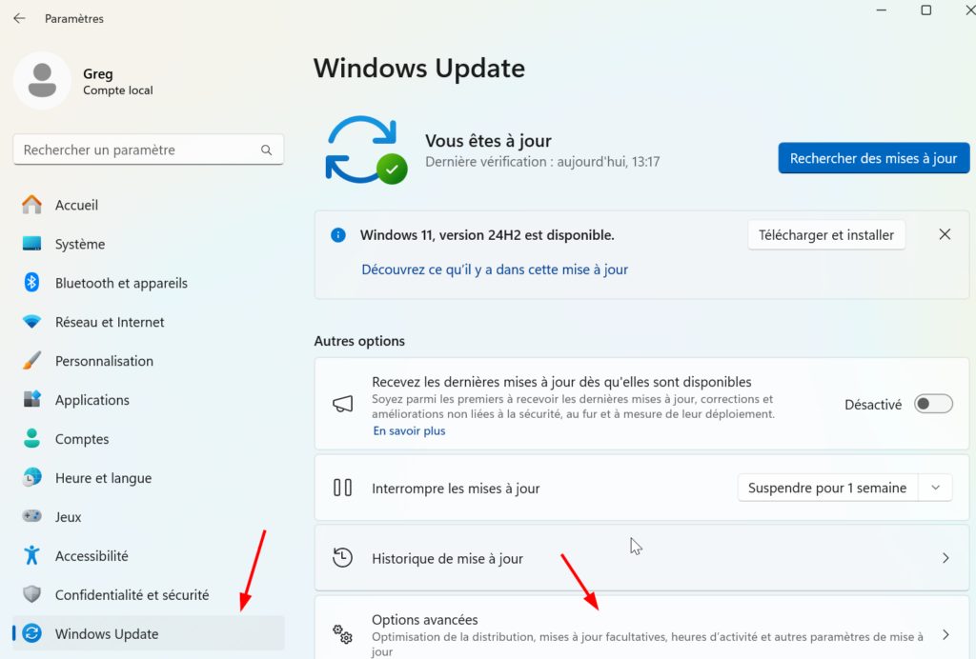Click the search magnifier icon
Viewport: 976px width, 659px height.
click(x=267, y=150)
